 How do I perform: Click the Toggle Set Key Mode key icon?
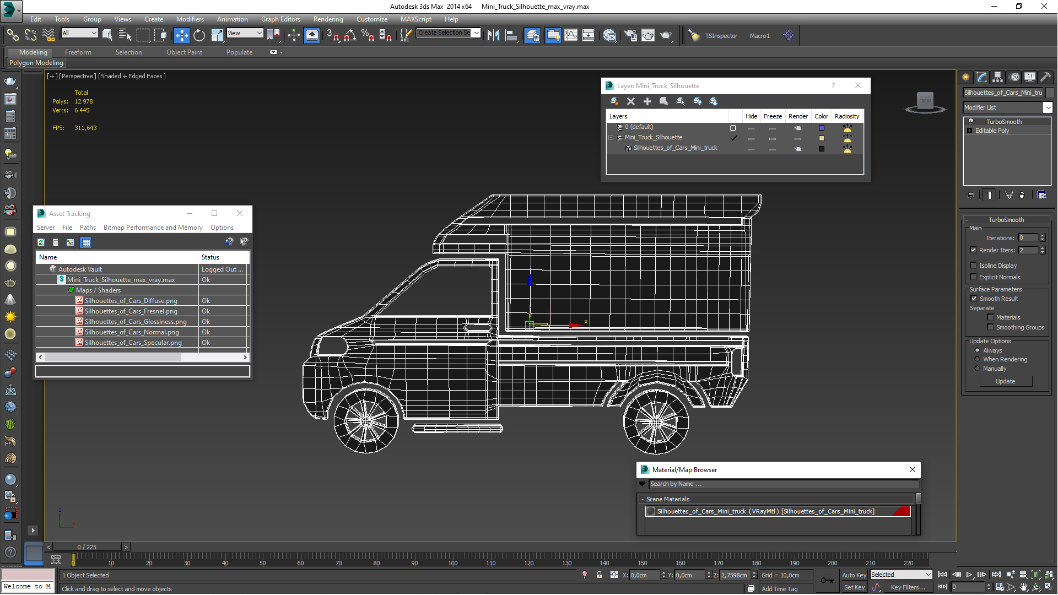click(828, 580)
